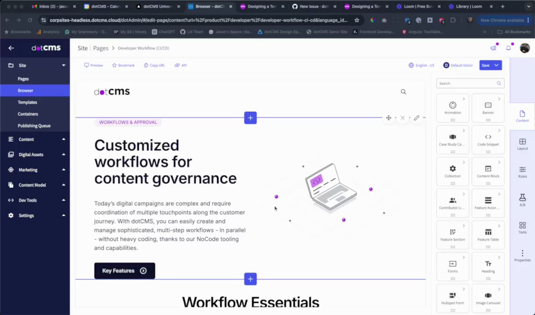The width and height of the screenshot is (535, 315).
Task: Expand the Banner card chevron
Action: tap(499, 99)
